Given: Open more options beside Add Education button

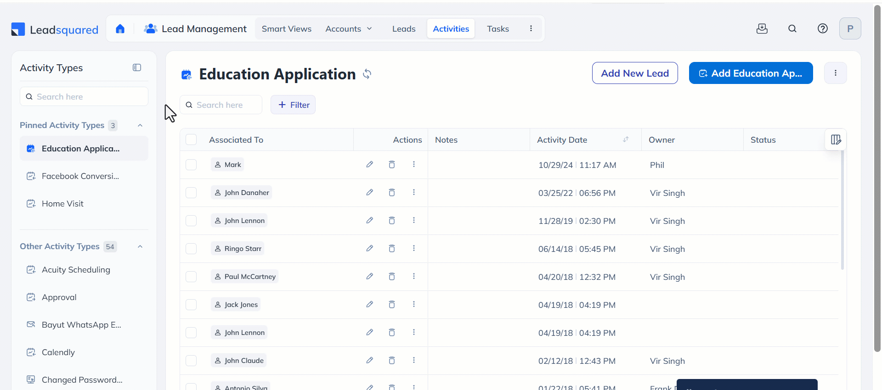Looking at the screenshot, I should pyautogui.click(x=836, y=73).
